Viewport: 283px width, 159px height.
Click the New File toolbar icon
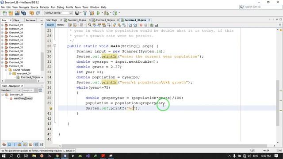(x=5, y=13)
